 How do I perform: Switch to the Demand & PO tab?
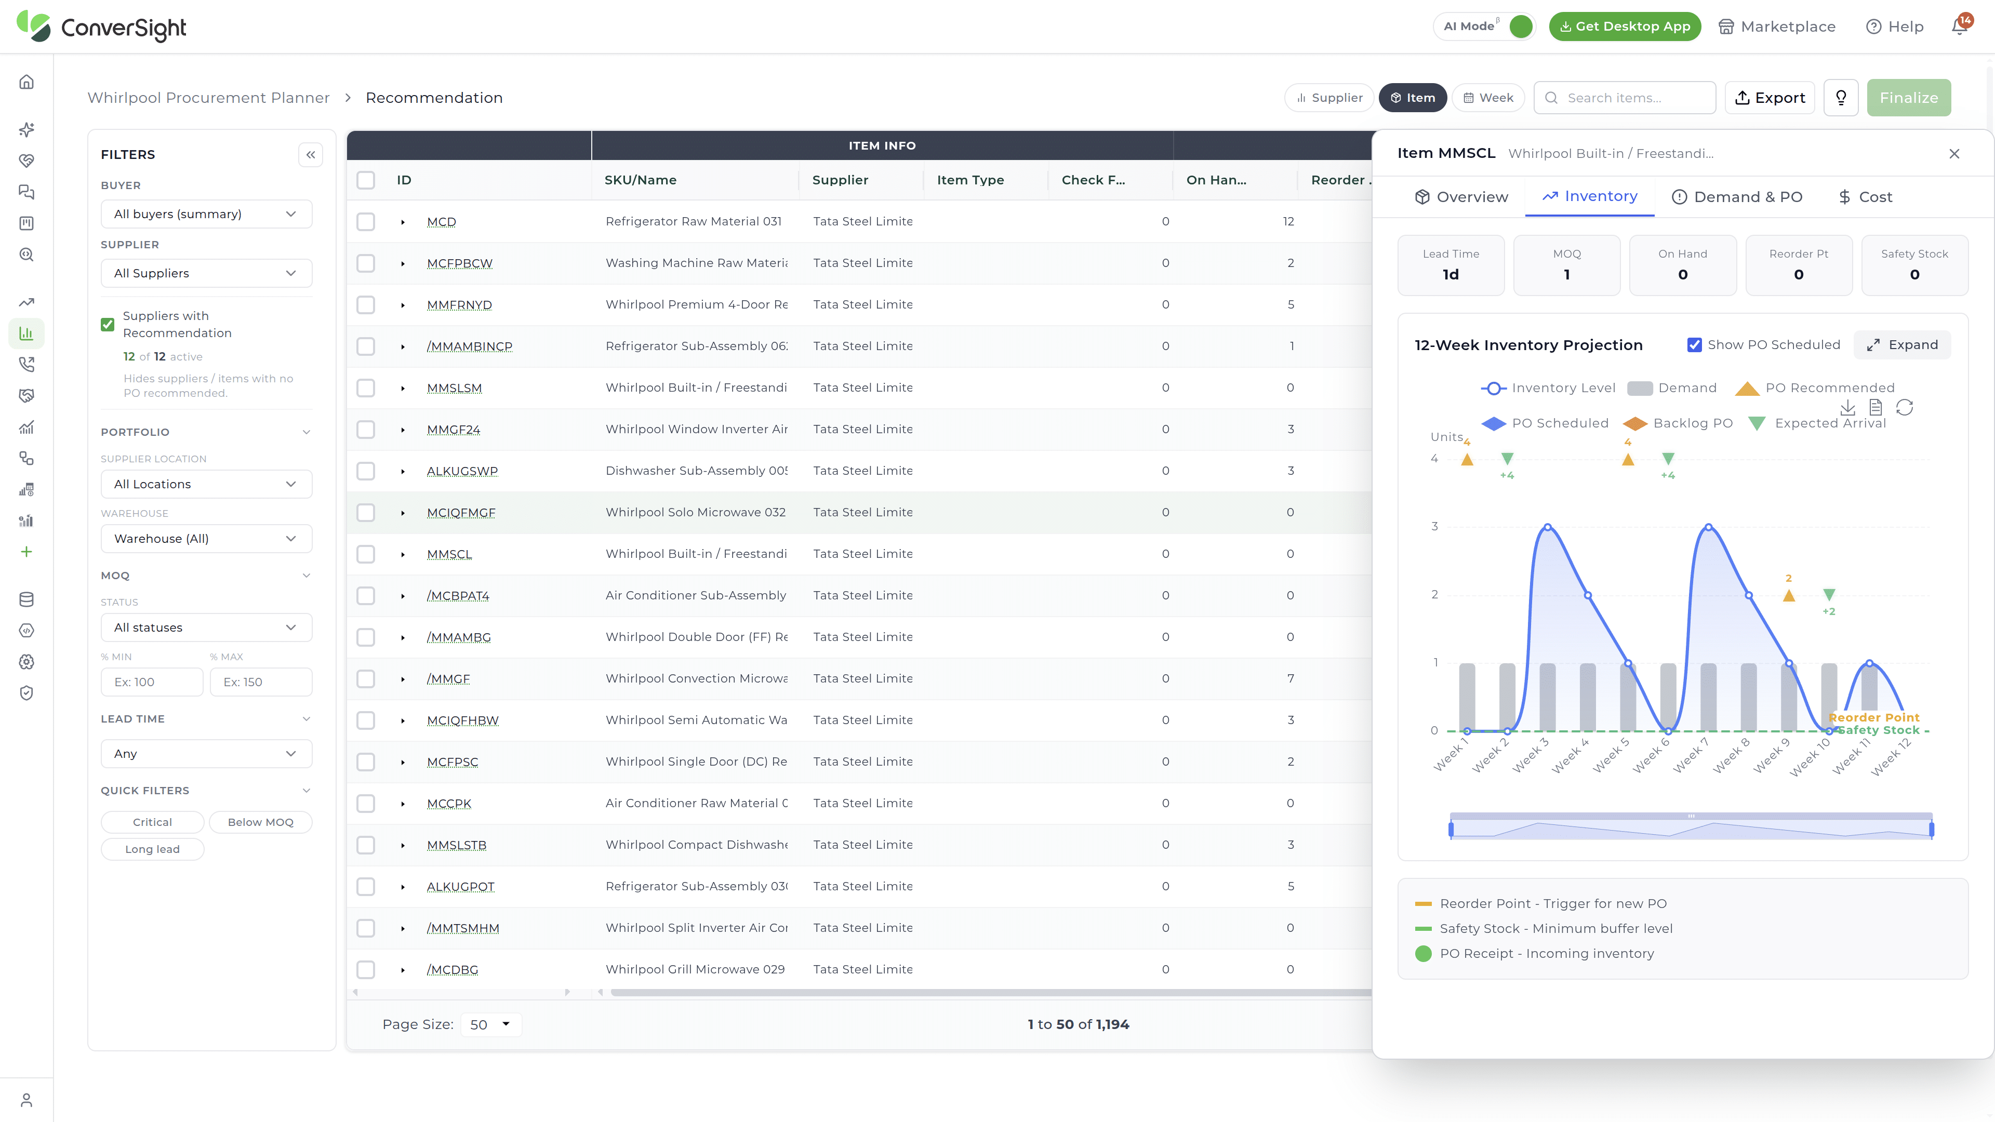(x=1736, y=197)
